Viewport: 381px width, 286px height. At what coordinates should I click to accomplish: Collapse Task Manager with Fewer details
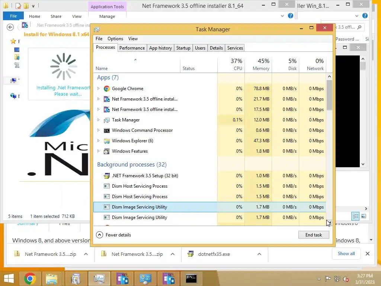click(113, 235)
